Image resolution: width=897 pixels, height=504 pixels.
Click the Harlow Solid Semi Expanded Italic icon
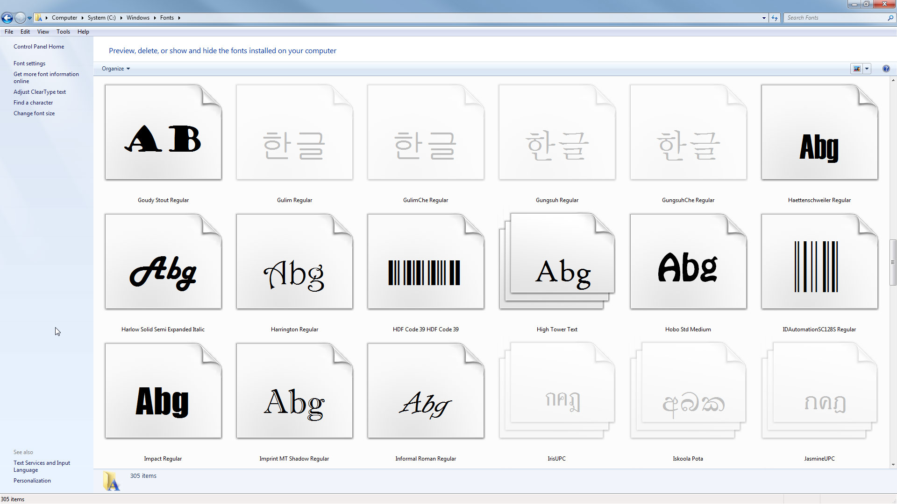point(163,262)
